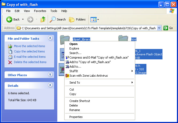This screenshot has width=178, height=123.
Task: Open the Favorites menu
Action: point(40,11)
